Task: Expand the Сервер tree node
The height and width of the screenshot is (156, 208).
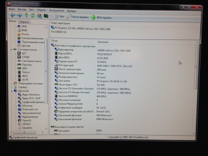Action: click(11, 87)
